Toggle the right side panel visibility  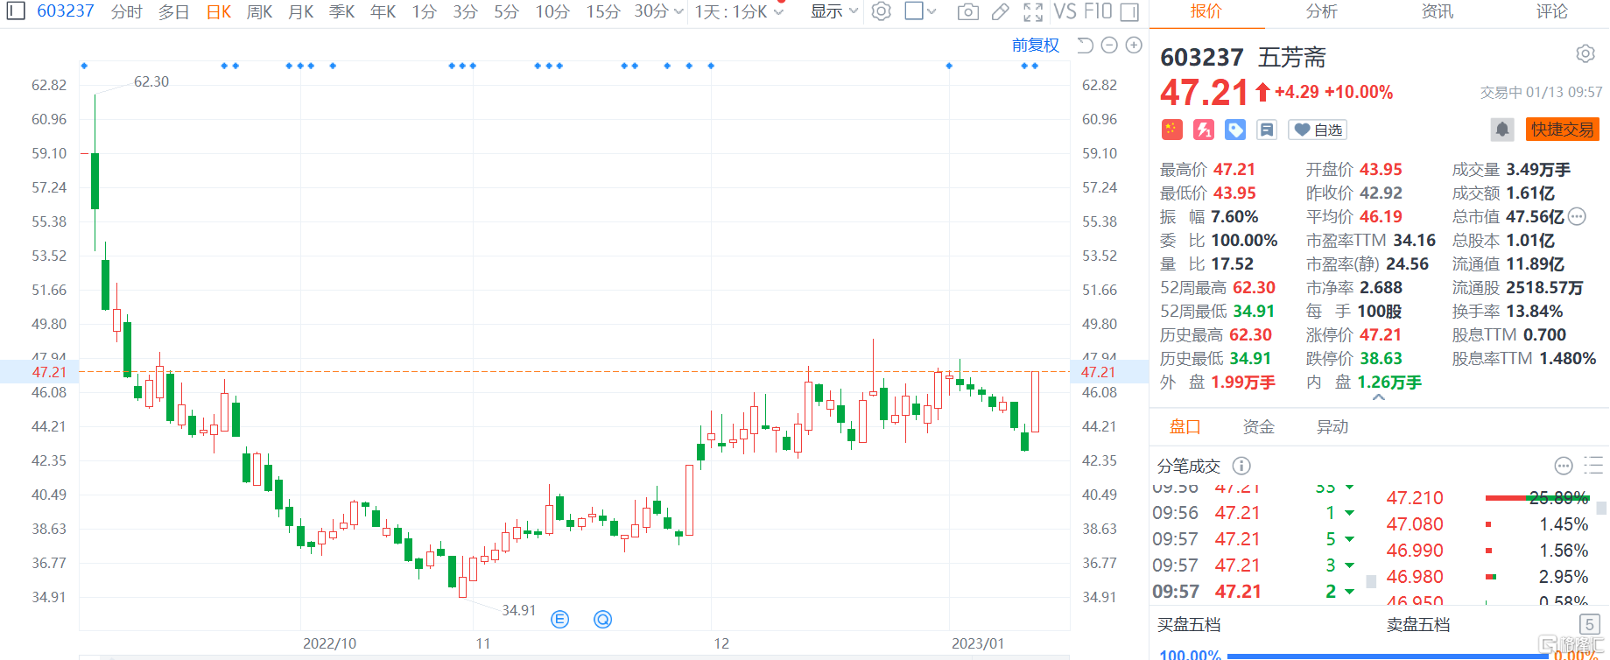[1130, 12]
